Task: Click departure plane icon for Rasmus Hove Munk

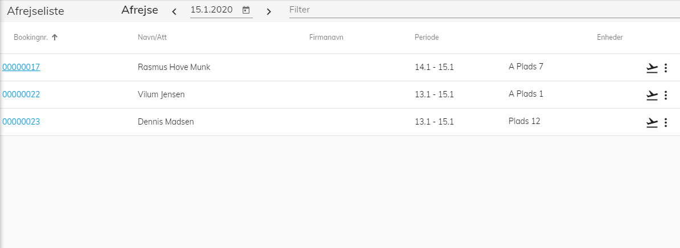Action: coord(652,68)
